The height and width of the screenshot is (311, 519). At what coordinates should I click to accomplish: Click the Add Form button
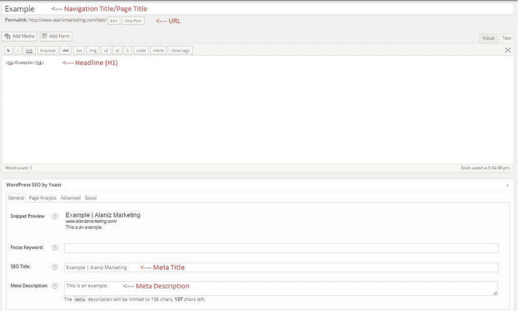[x=56, y=36]
